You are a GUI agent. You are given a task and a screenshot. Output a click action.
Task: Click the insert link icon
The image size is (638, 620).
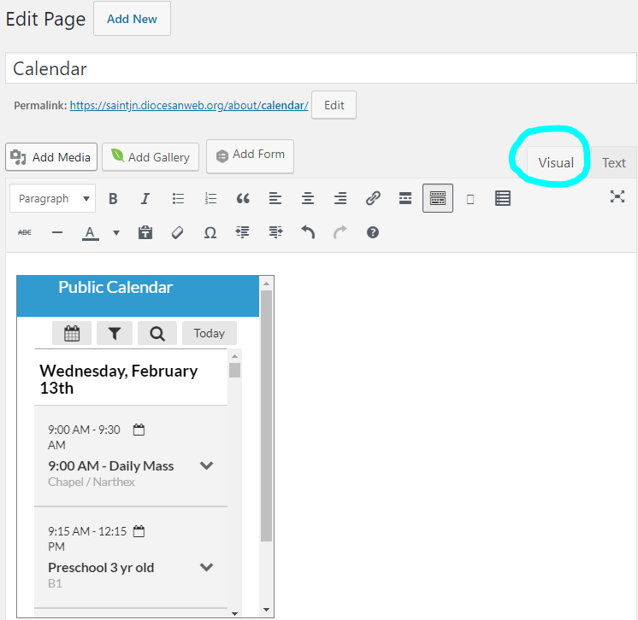tap(373, 199)
